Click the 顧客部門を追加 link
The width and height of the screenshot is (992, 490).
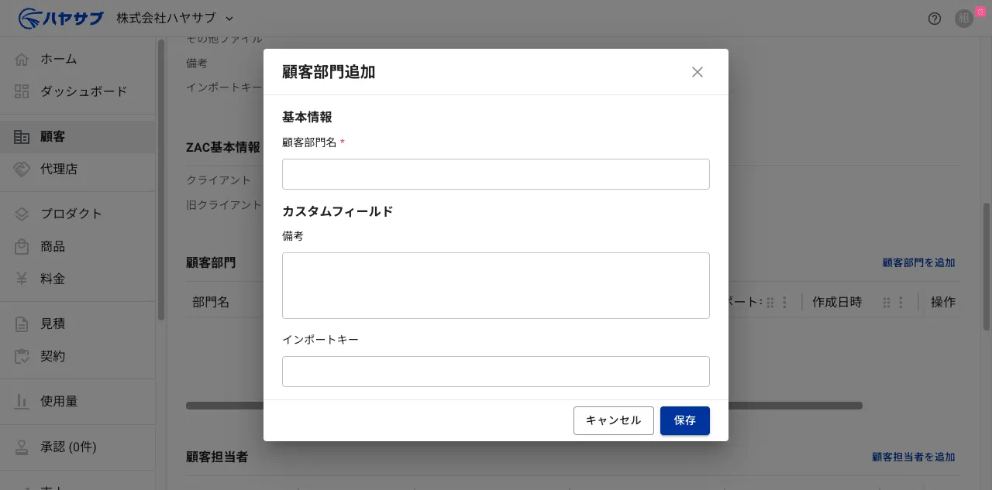918,263
